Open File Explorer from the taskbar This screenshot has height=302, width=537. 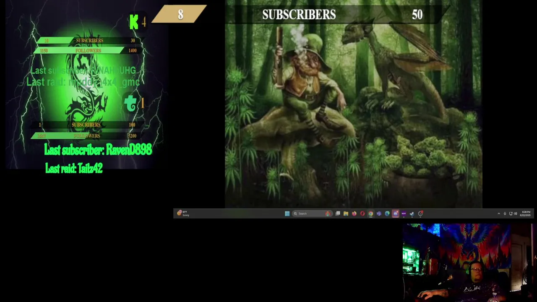click(346, 213)
